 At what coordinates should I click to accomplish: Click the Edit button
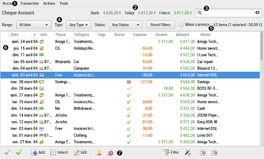80,152
